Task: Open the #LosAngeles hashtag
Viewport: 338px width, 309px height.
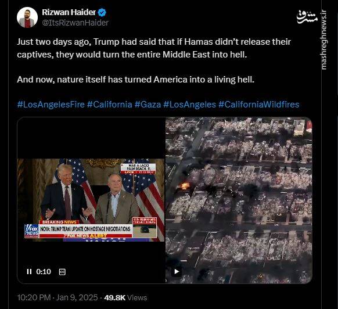Action: coord(189,105)
